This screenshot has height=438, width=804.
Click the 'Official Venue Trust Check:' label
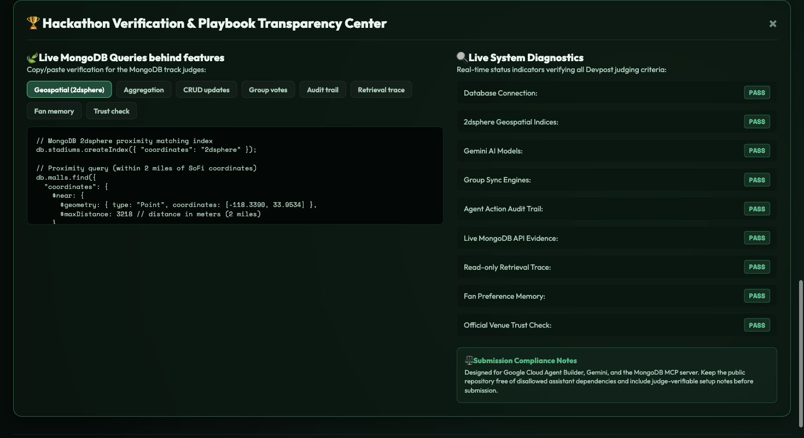(508, 325)
